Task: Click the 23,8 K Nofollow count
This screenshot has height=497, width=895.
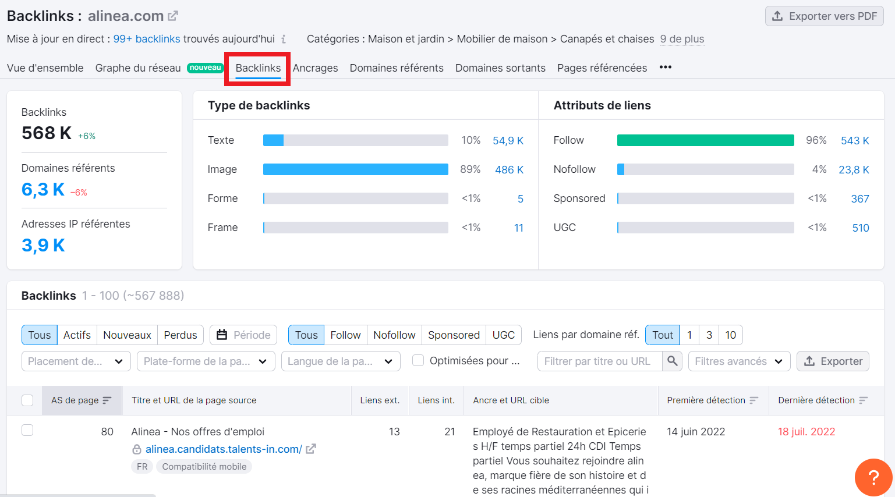Action: 854,169
